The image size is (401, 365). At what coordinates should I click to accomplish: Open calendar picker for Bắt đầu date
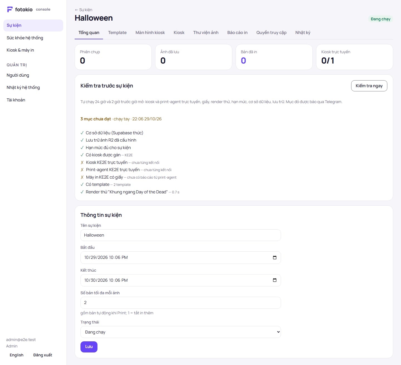[275, 257]
